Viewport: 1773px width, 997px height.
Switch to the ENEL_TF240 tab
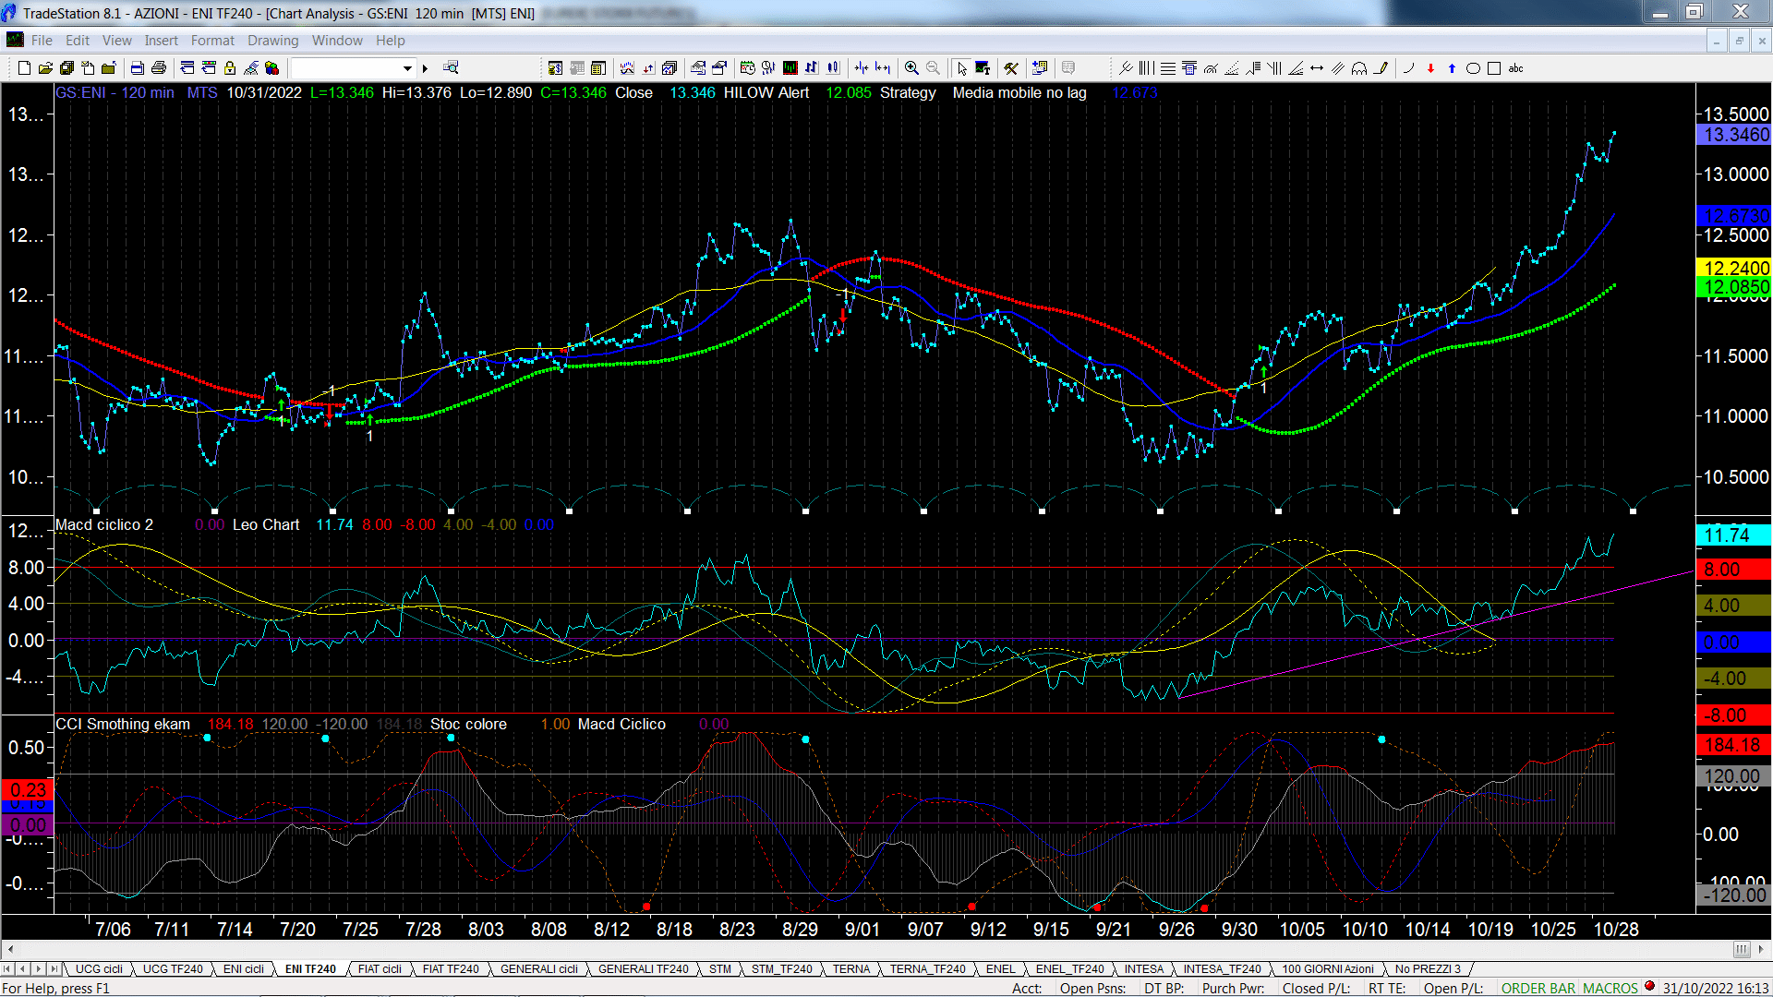(x=1069, y=968)
